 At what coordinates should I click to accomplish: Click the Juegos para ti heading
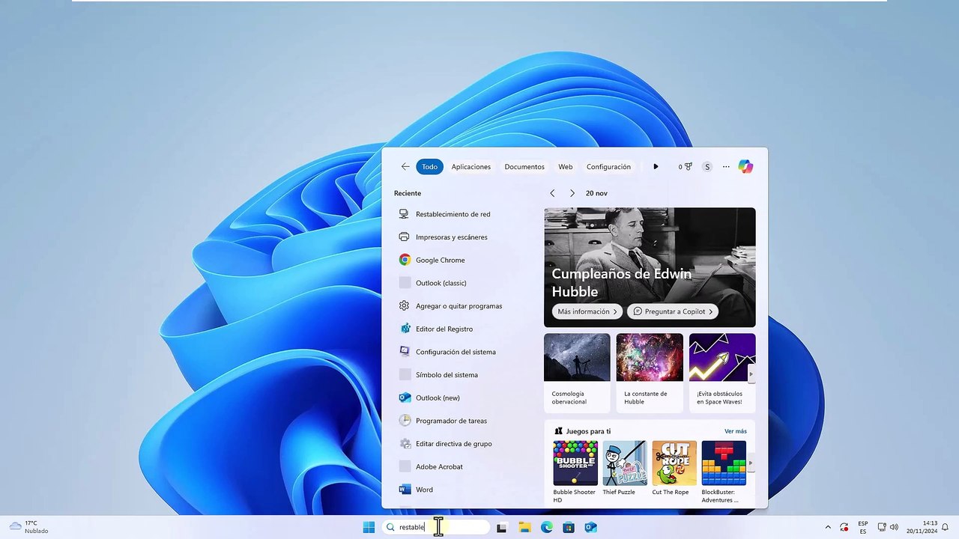point(588,431)
